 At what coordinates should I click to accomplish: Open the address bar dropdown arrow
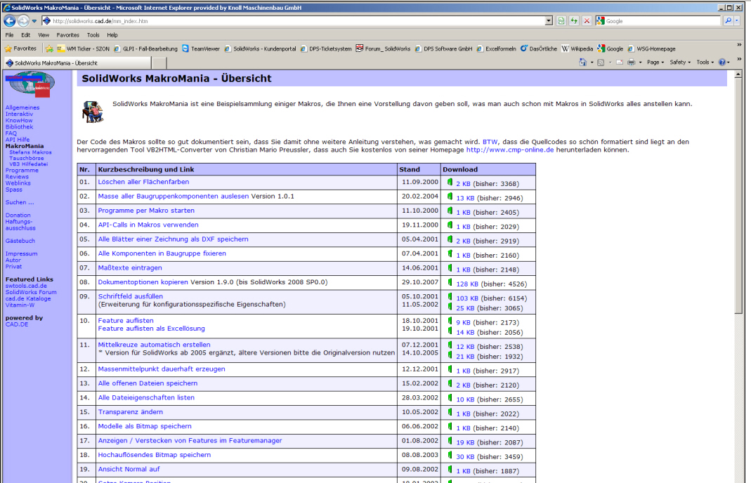(x=549, y=21)
